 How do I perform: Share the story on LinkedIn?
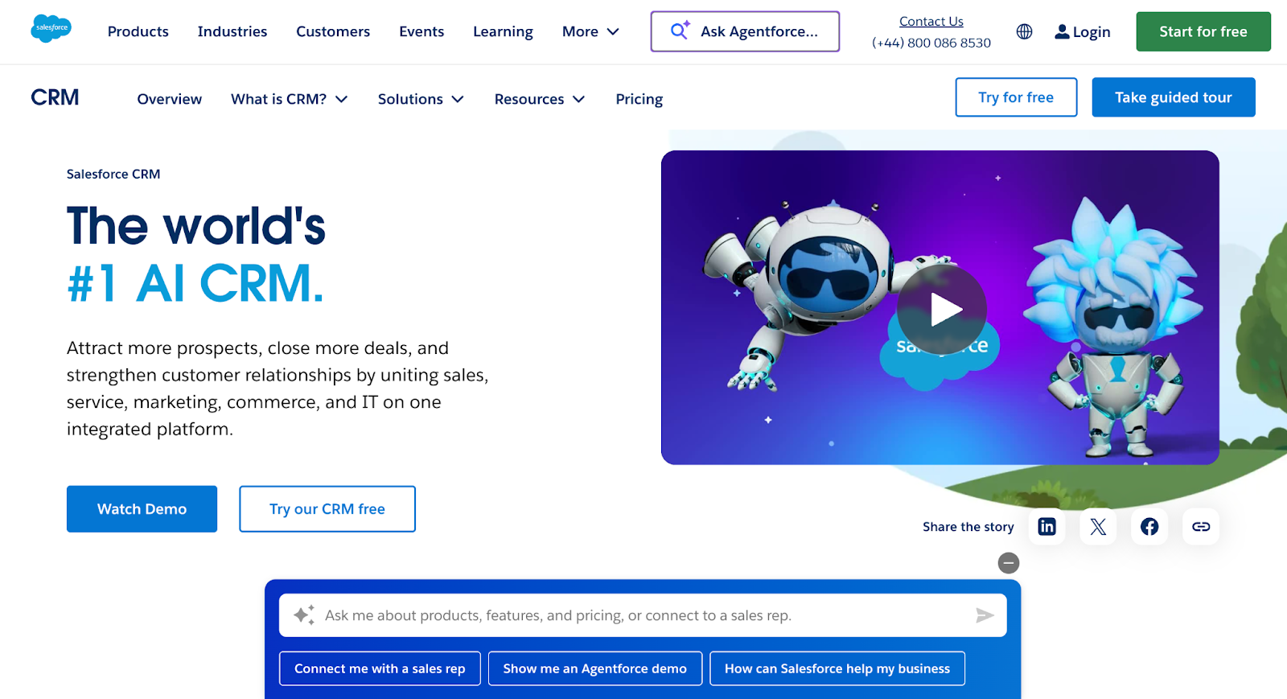point(1046,526)
